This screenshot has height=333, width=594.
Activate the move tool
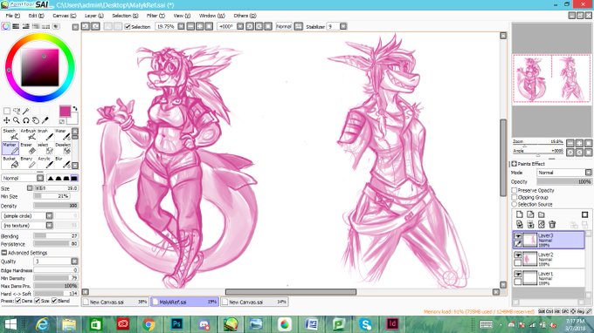click(6, 120)
